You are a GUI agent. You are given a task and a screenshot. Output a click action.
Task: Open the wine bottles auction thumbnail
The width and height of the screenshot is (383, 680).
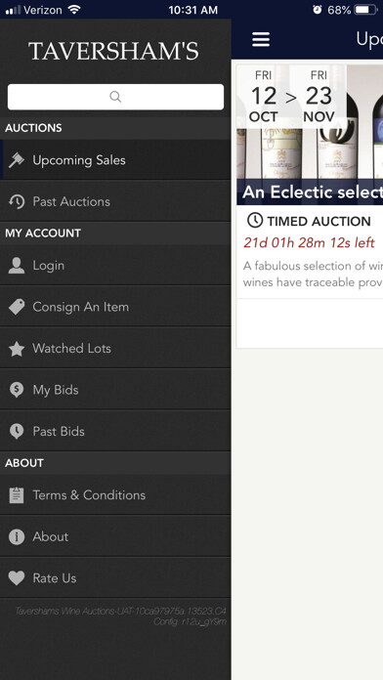(310, 135)
